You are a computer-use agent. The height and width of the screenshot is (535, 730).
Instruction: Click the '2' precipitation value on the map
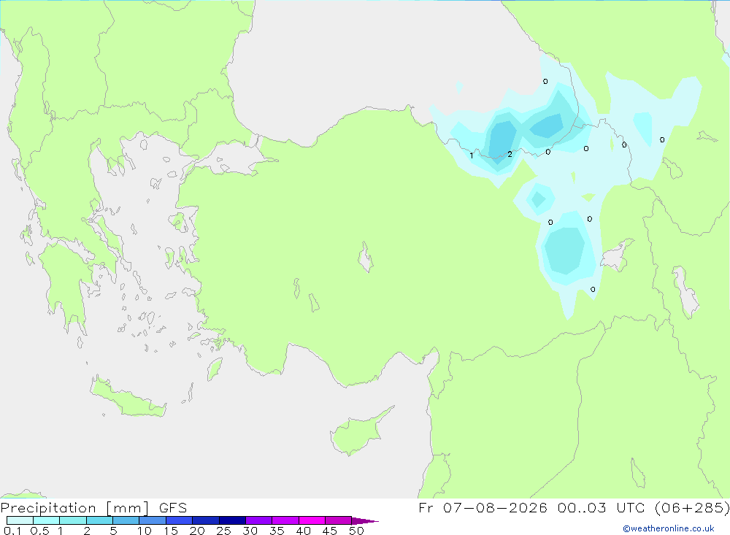(510, 154)
